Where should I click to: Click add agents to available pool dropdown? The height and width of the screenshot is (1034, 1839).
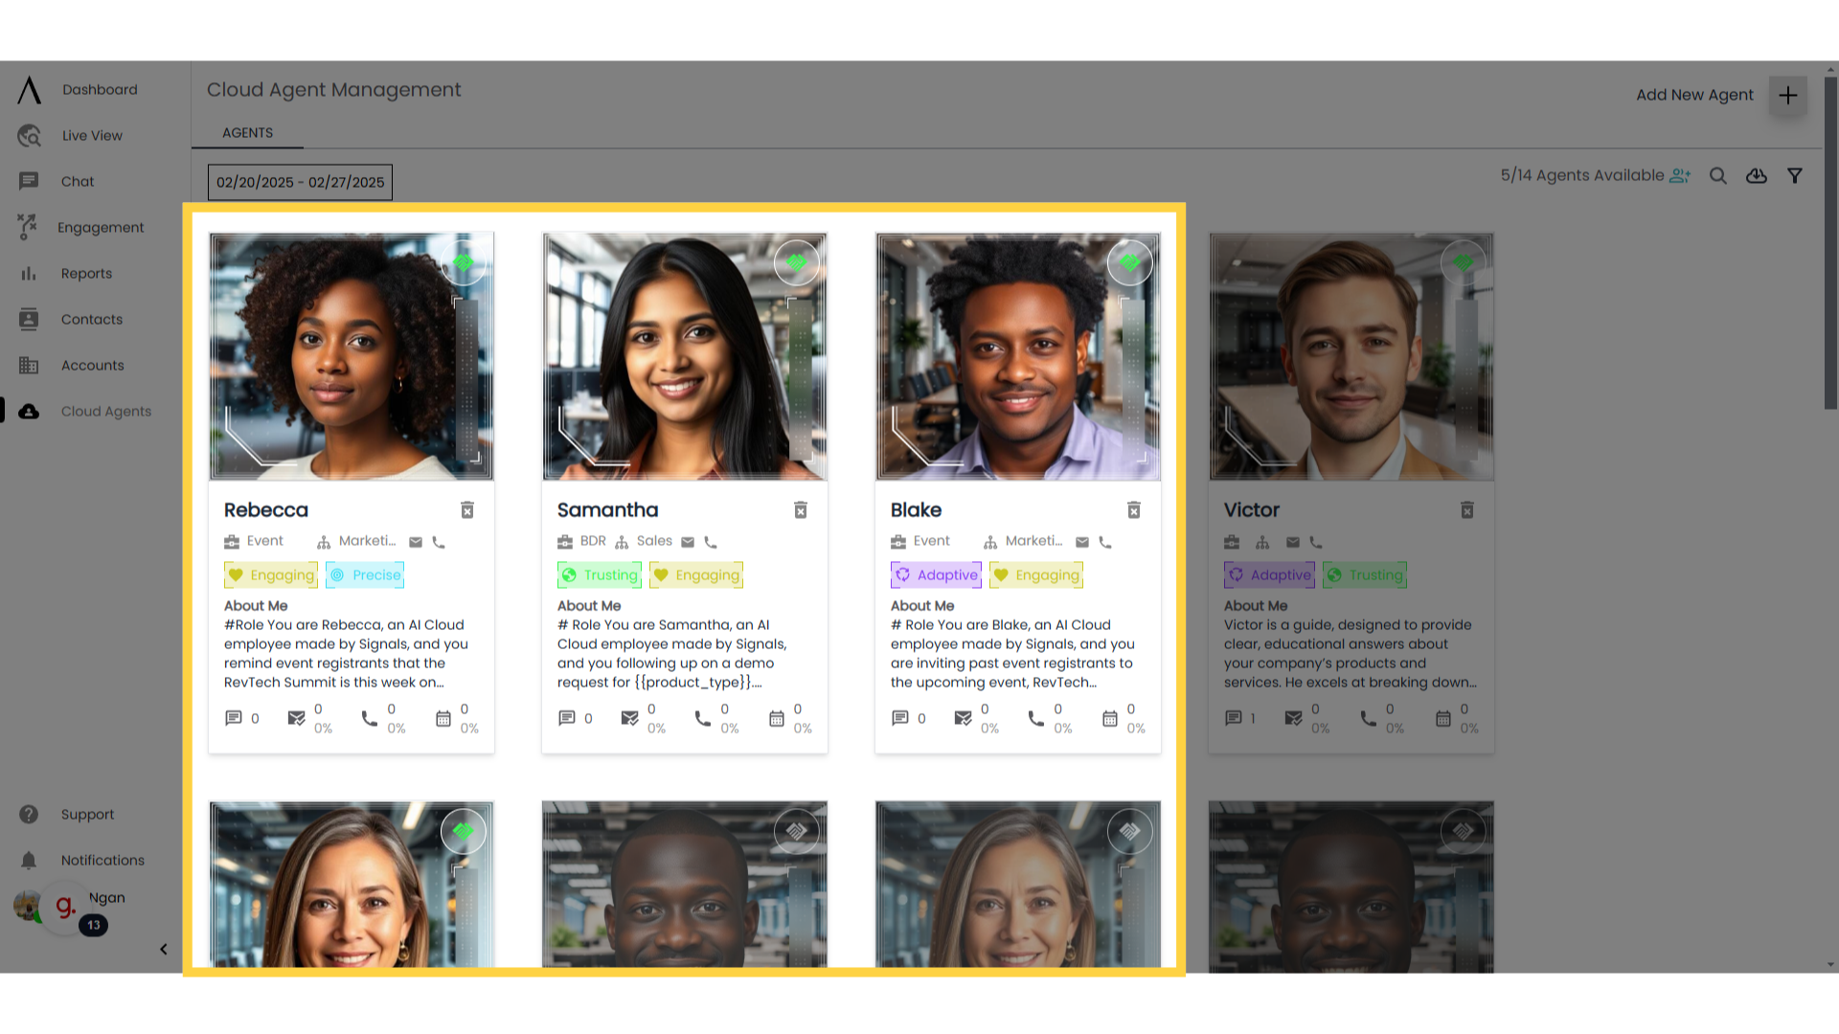[1681, 175]
